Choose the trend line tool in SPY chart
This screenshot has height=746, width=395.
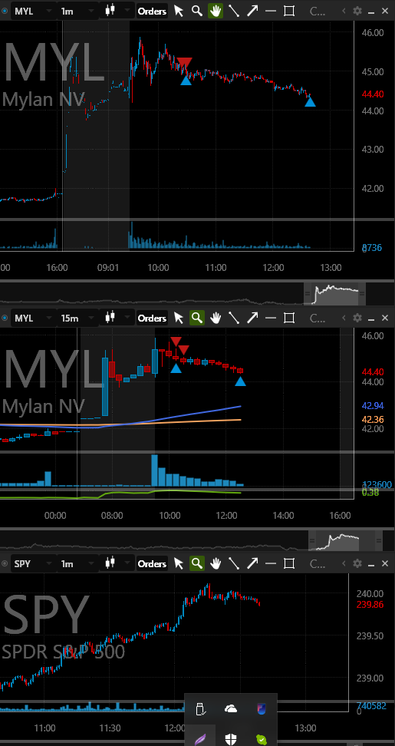click(234, 563)
